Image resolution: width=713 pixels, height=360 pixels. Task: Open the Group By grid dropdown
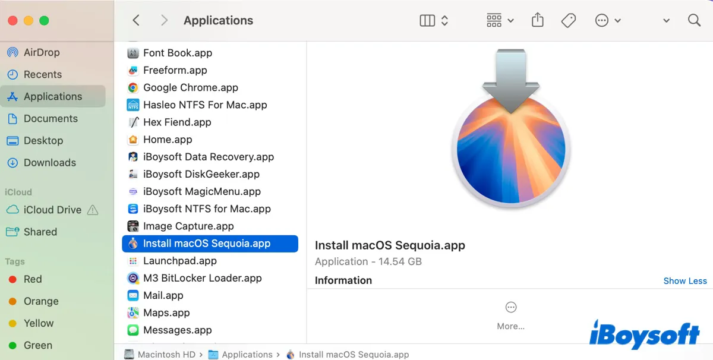click(x=500, y=21)
